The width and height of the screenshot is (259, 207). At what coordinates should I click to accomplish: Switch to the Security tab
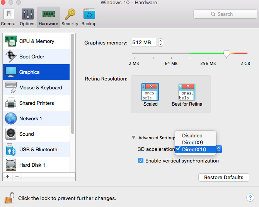[x=70, y=17]
